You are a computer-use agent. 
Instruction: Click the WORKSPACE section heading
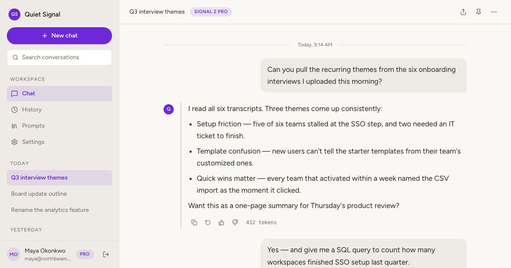pos(28,79)
